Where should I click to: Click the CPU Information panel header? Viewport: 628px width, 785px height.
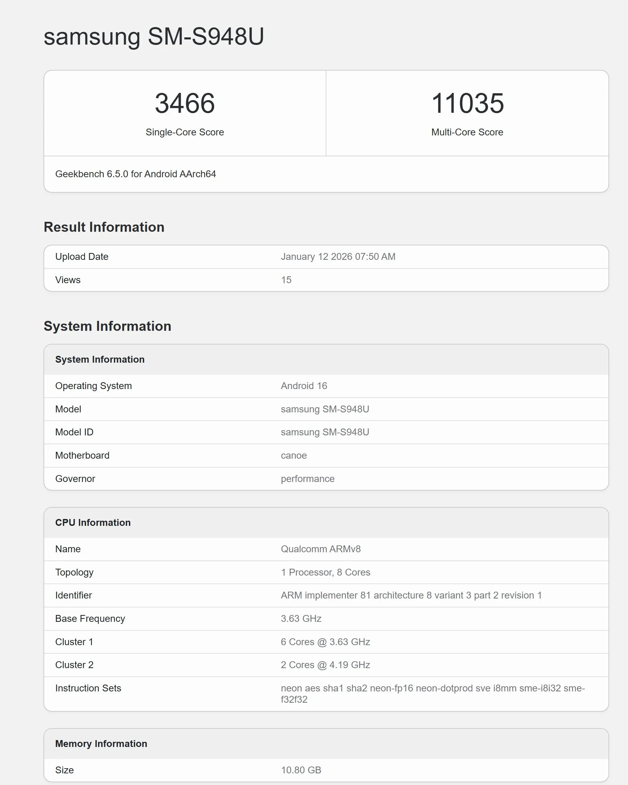click(93, 522)
